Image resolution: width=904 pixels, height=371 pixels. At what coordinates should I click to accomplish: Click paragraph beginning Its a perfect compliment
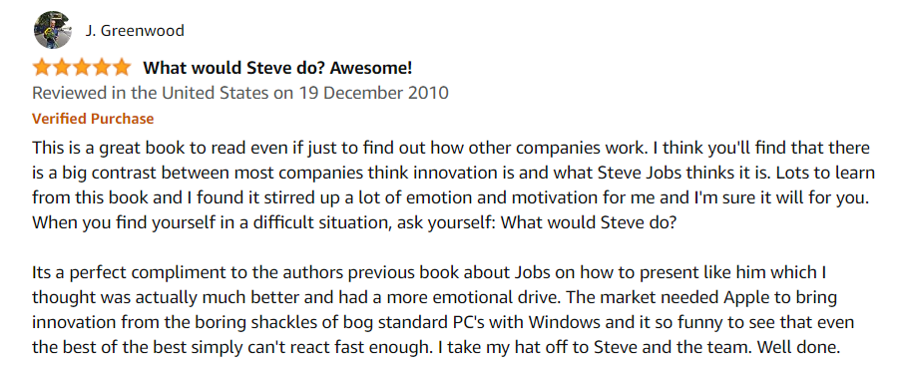440,309
